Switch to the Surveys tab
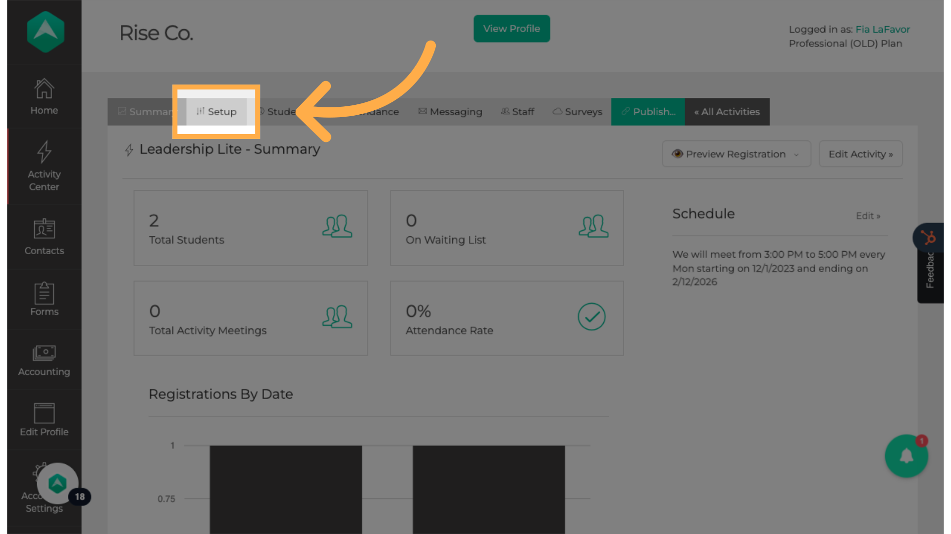 click(x=578, y=112)
